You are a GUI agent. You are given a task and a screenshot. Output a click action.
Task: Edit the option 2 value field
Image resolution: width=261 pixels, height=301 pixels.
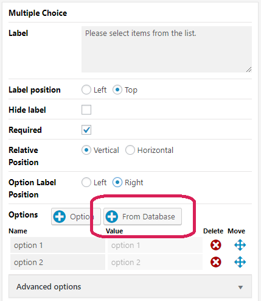click(x=155, y=262)
